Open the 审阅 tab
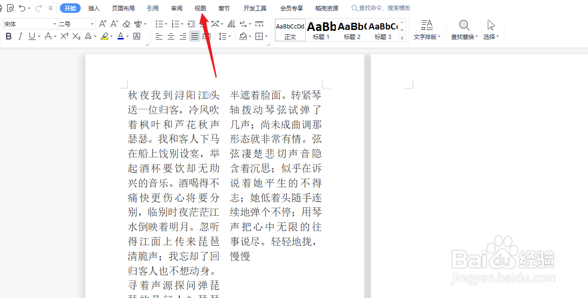 177,8
